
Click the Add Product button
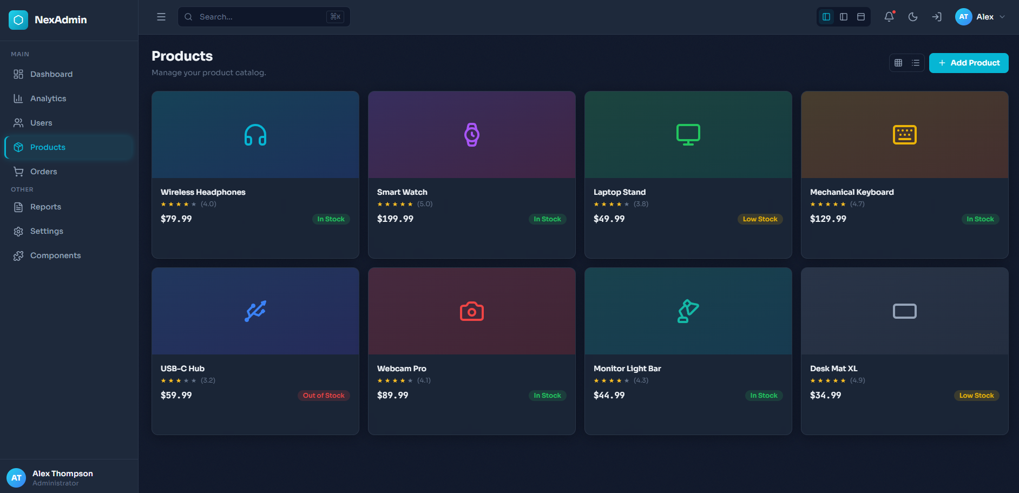(x=968, y=63)
